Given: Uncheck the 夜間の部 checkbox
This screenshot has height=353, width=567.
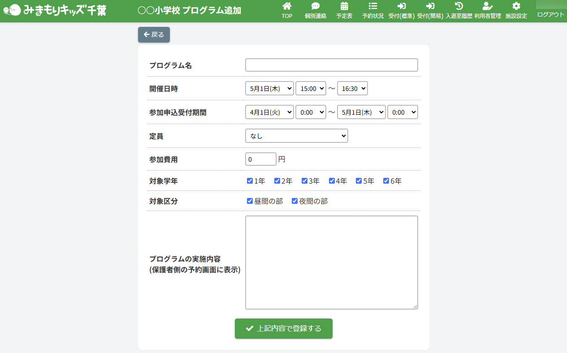Looking at the screenshot, I should 295,201.
